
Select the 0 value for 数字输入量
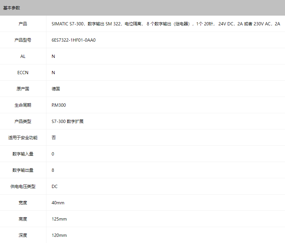tap(53, 154)
